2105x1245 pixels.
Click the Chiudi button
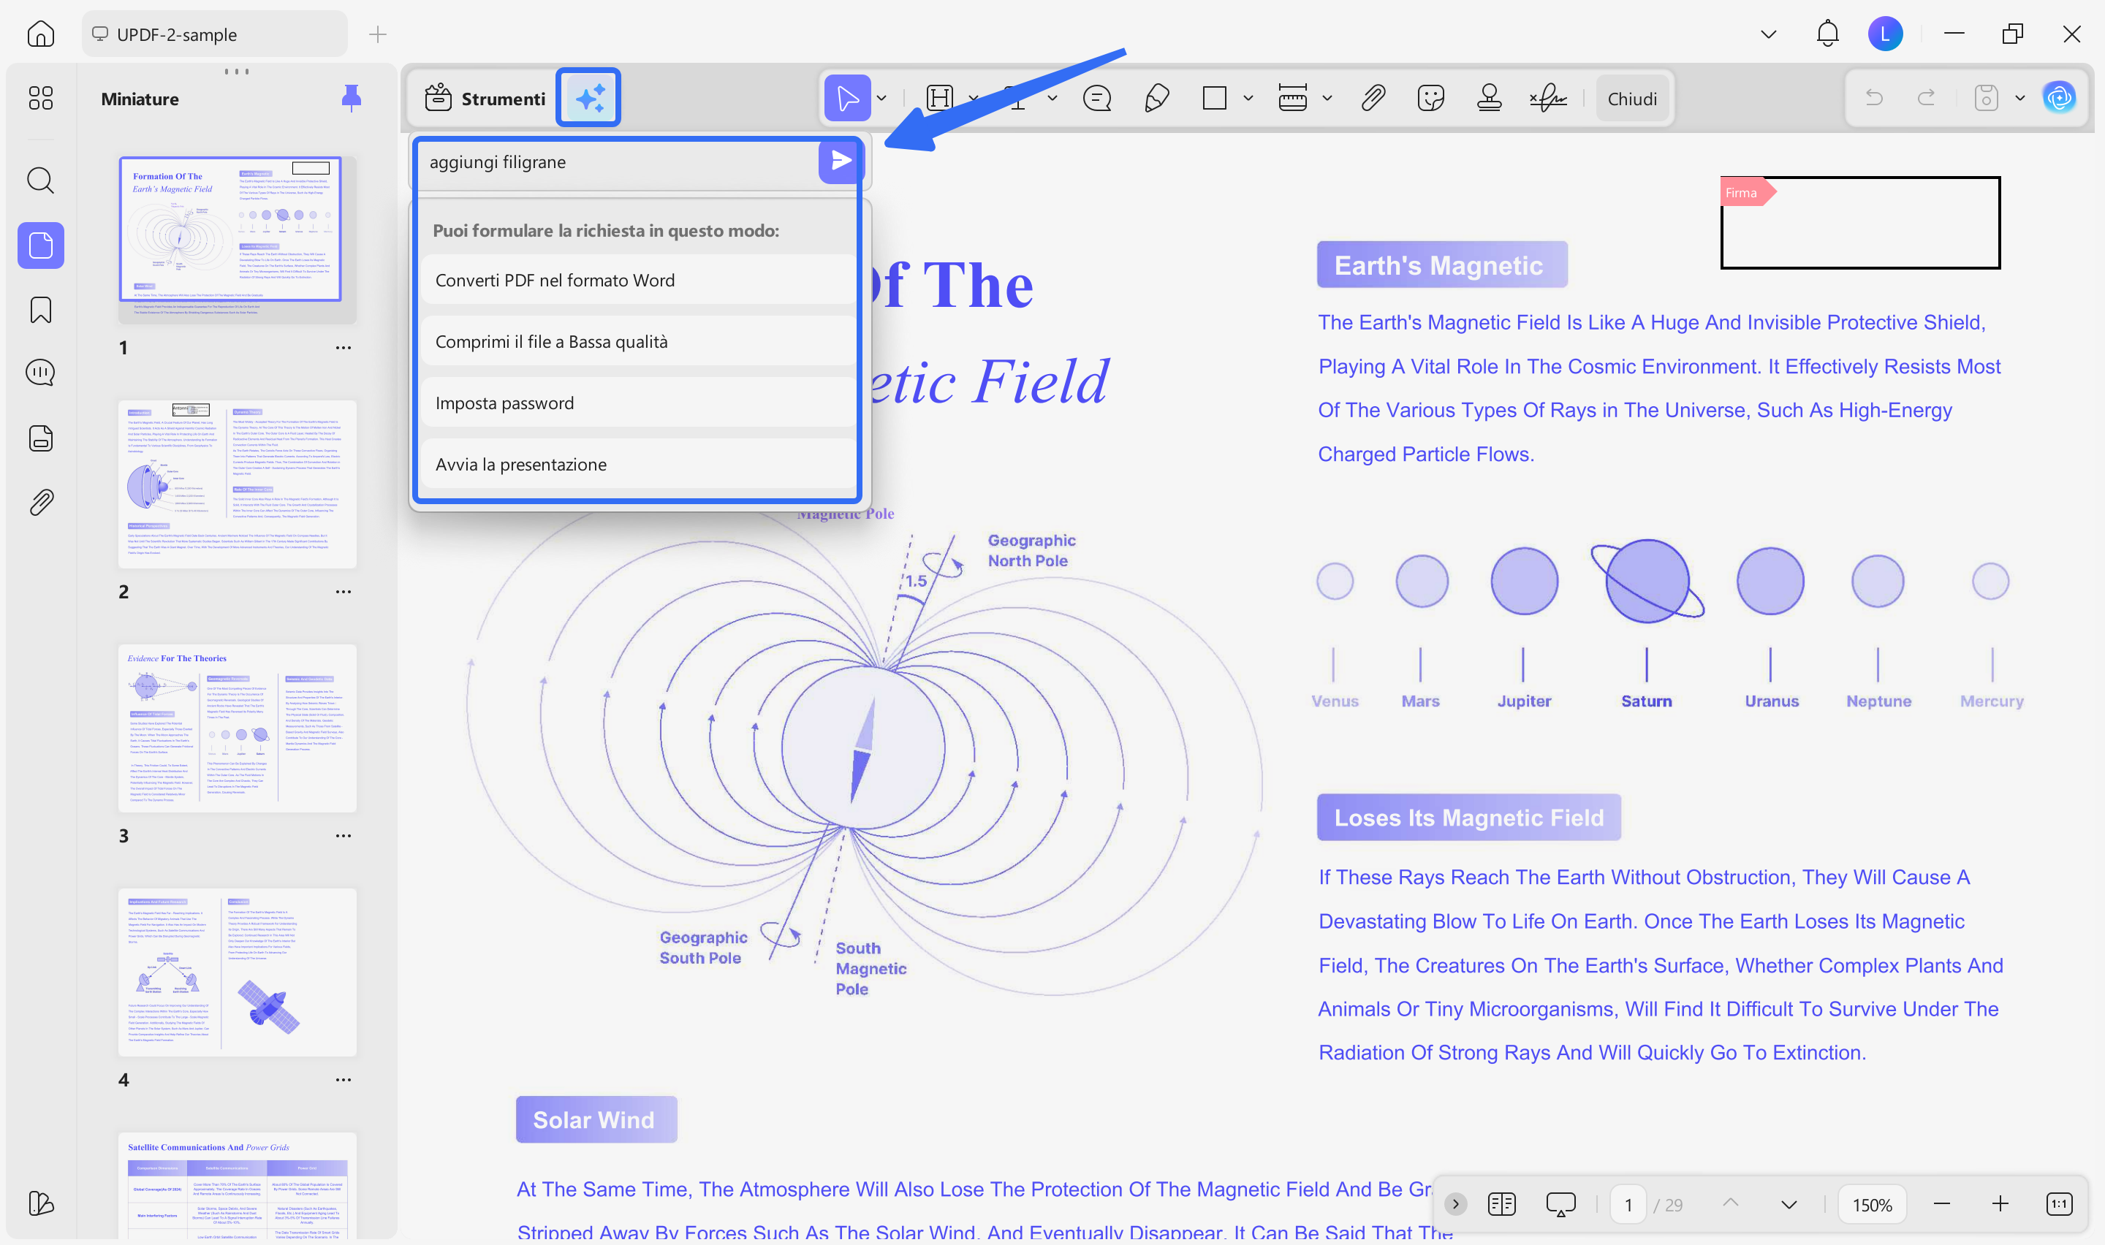click(1631, 98)
